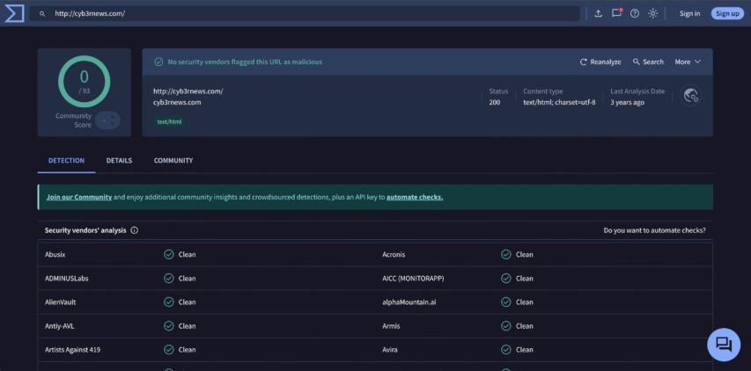Click the 0/93 detection score circle

pos(85,82)
